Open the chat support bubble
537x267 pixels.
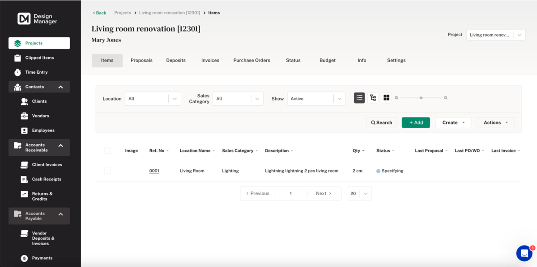524,253
